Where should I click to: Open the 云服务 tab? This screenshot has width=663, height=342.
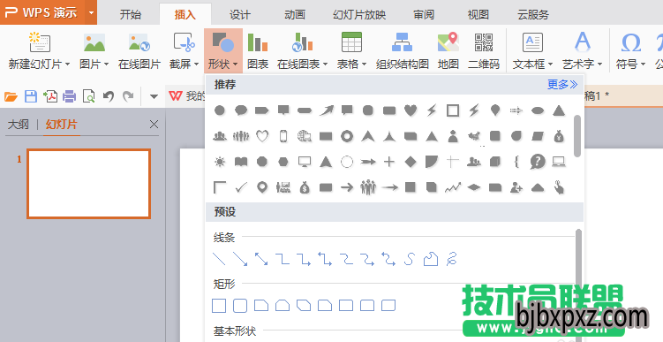tap(533, 14)
